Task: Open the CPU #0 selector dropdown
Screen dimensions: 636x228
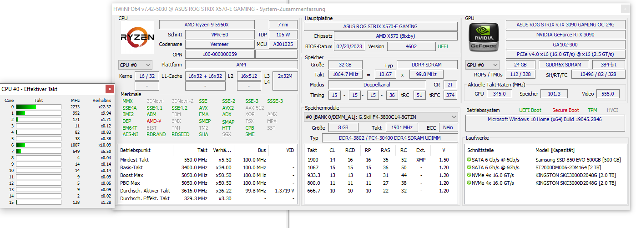Action: (x=135, y=65)
